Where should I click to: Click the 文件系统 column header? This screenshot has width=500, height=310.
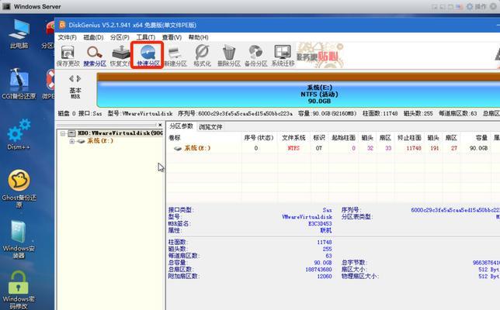coord(293,137)
